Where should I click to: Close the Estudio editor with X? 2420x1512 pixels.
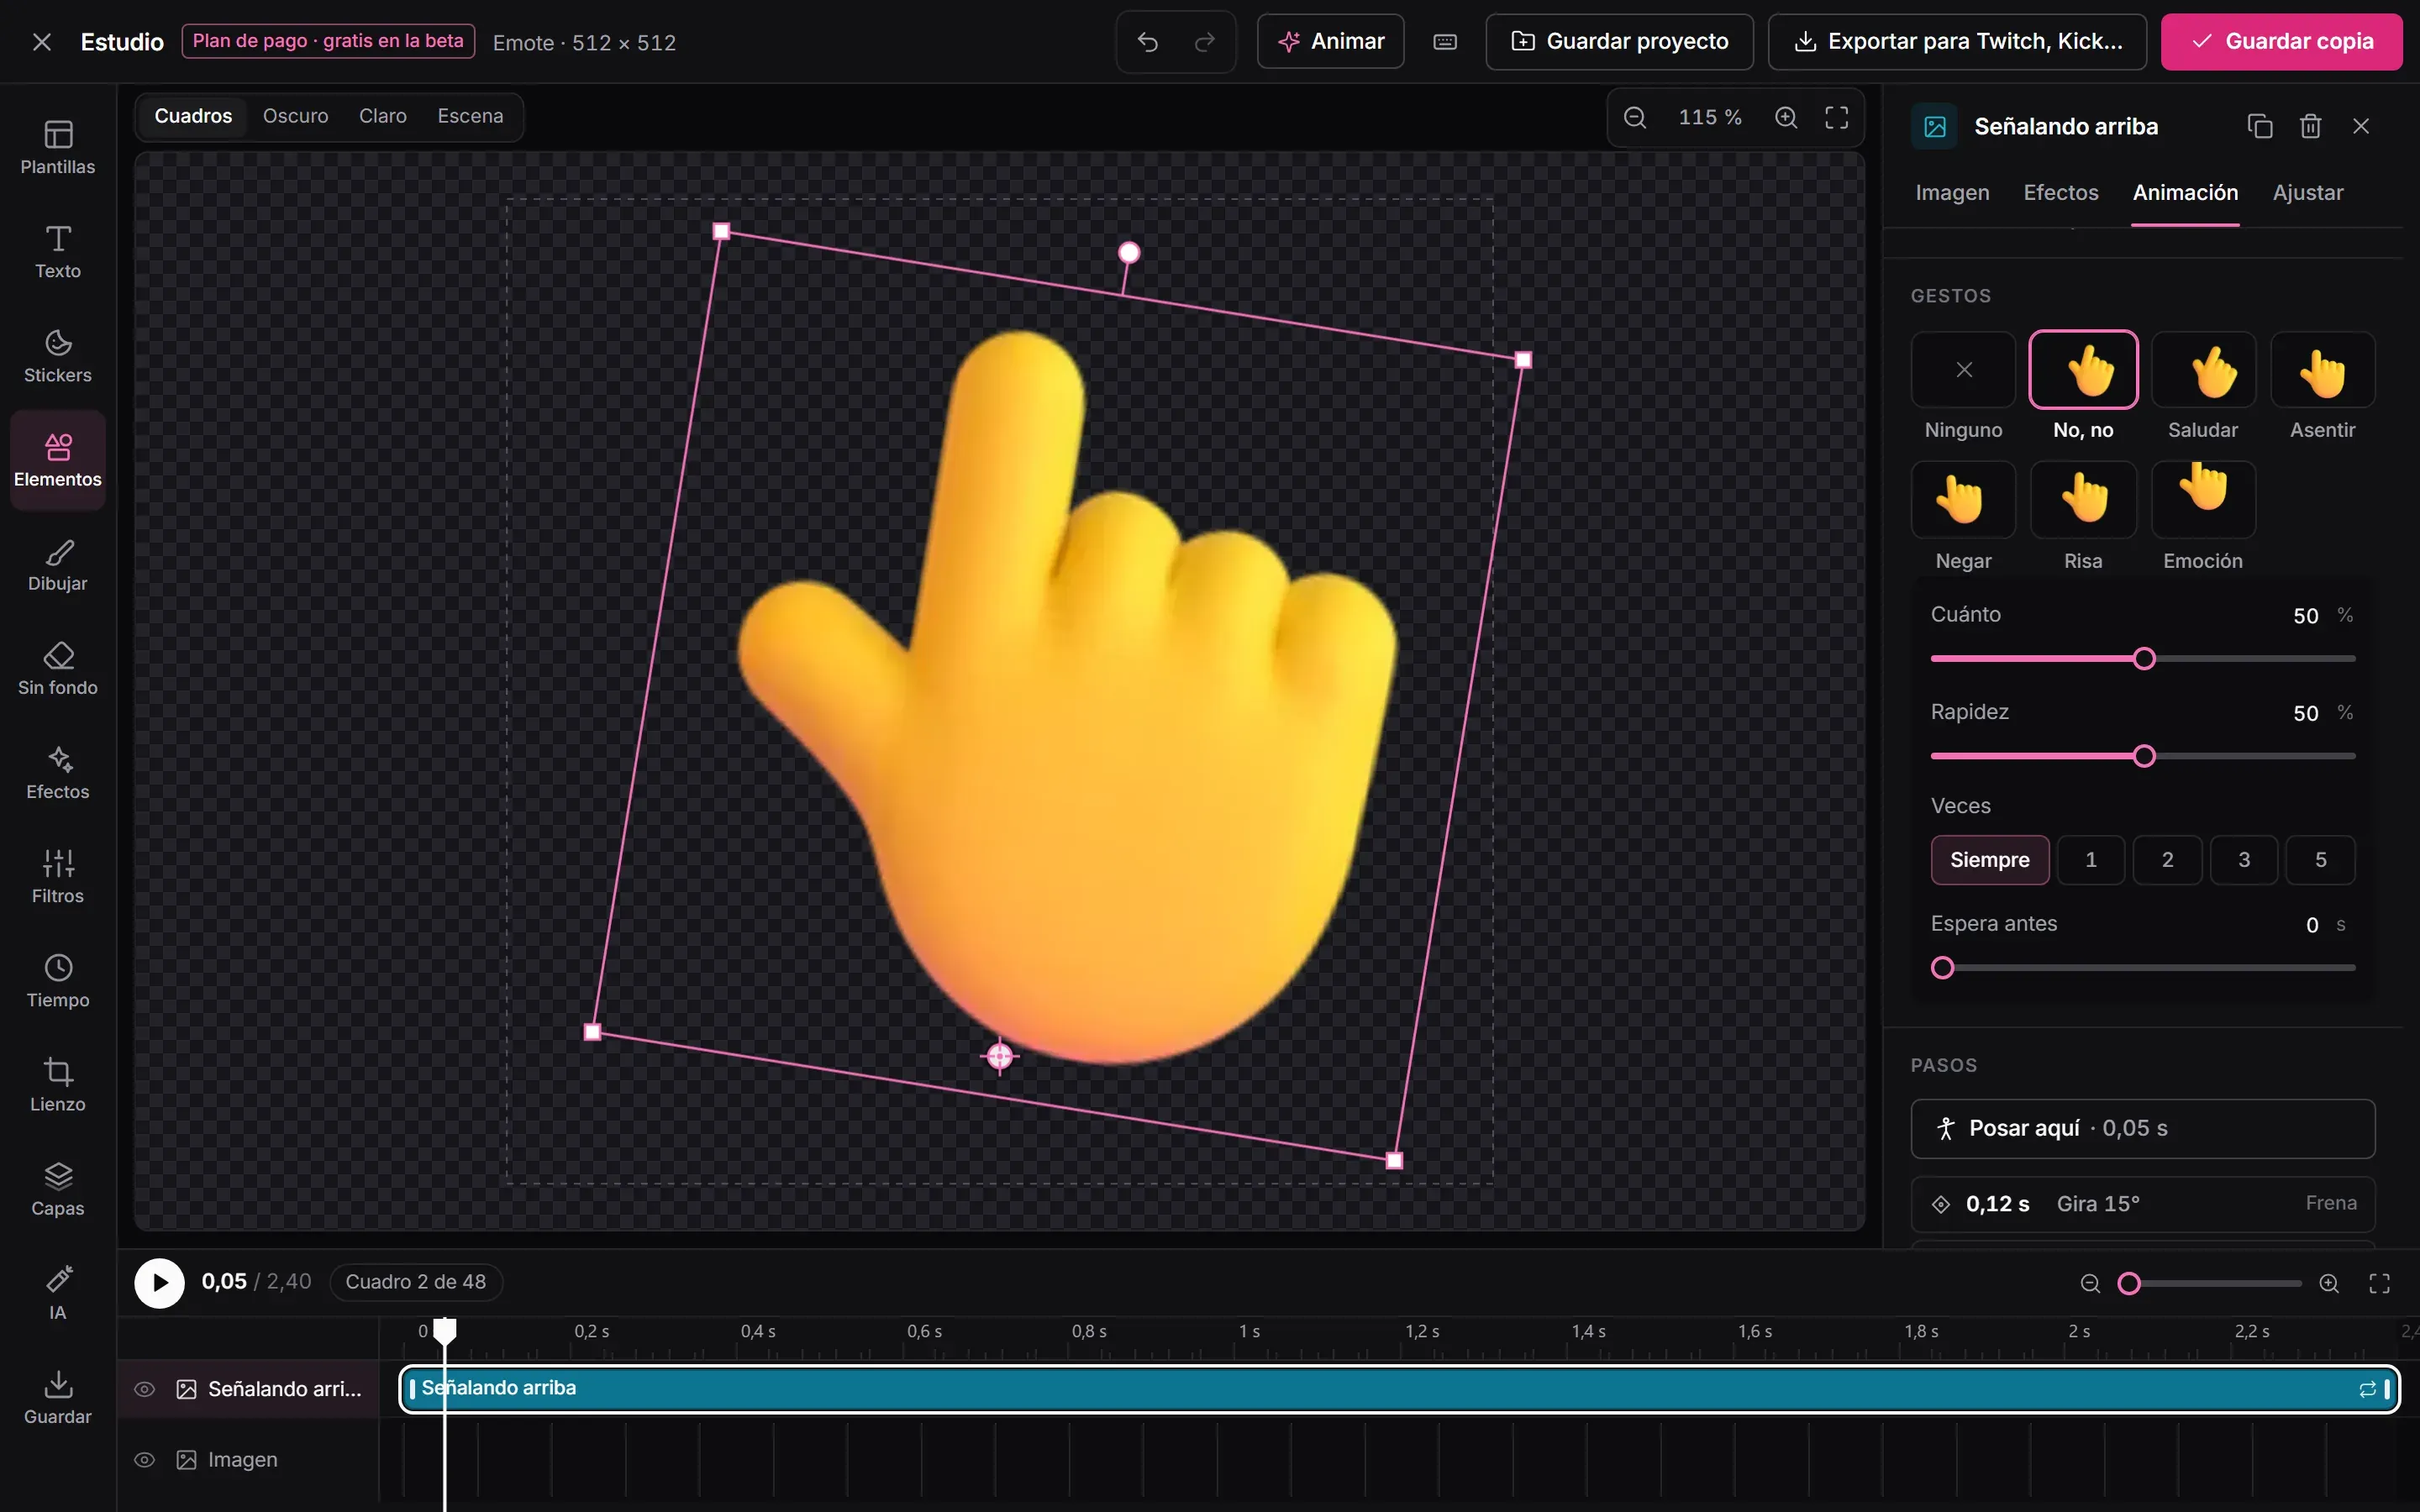[42, 42]
